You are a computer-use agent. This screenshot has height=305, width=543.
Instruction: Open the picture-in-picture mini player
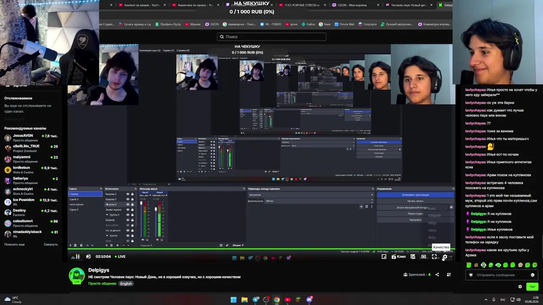click(384, 256)
